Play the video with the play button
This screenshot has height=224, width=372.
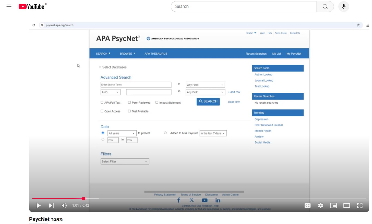tap(39, 206)
